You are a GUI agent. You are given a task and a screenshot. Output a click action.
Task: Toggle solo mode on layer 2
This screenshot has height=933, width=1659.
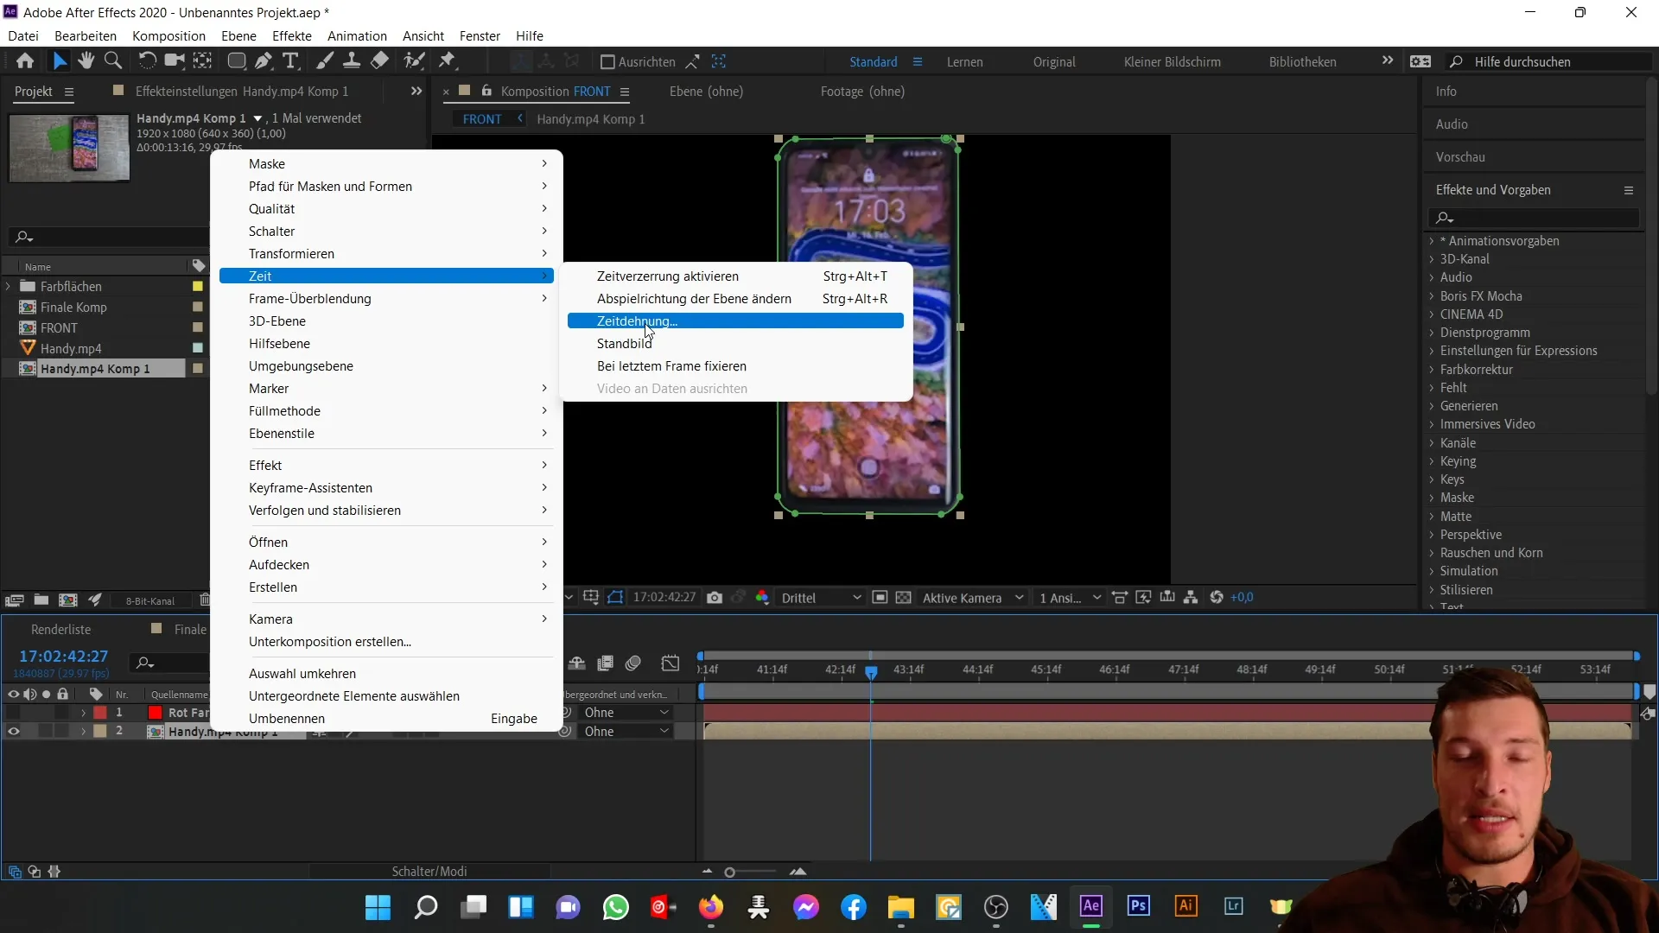46,732
